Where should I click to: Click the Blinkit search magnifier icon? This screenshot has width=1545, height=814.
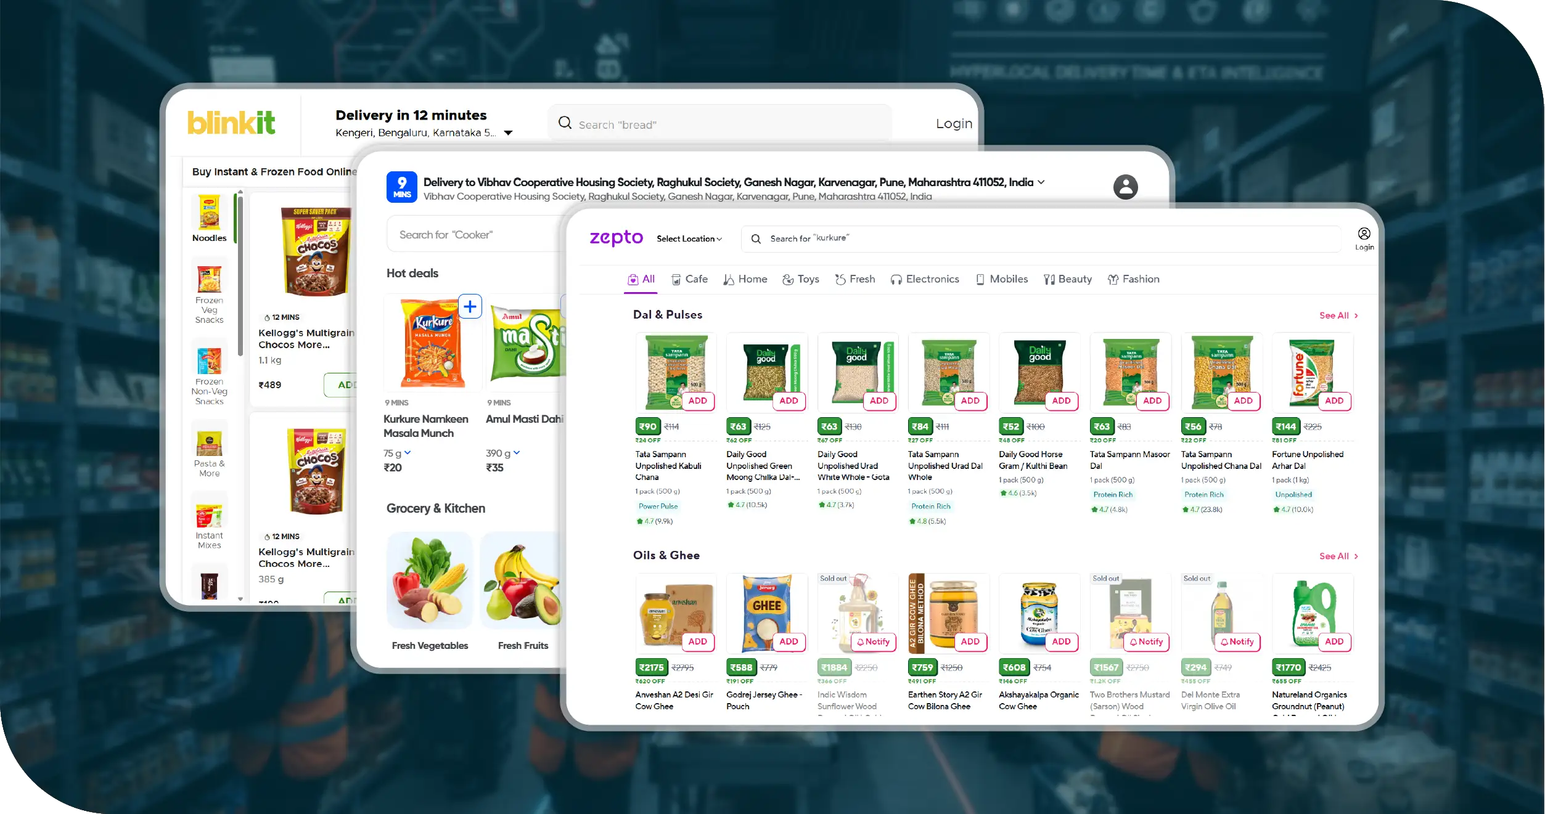click(565, 123)
